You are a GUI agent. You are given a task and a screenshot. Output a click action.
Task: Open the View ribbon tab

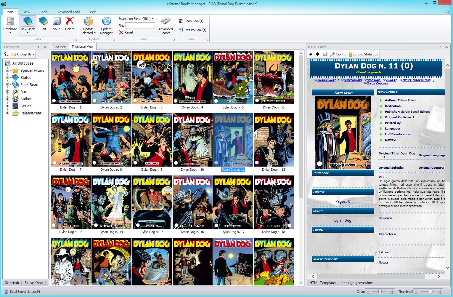point(27,12)
